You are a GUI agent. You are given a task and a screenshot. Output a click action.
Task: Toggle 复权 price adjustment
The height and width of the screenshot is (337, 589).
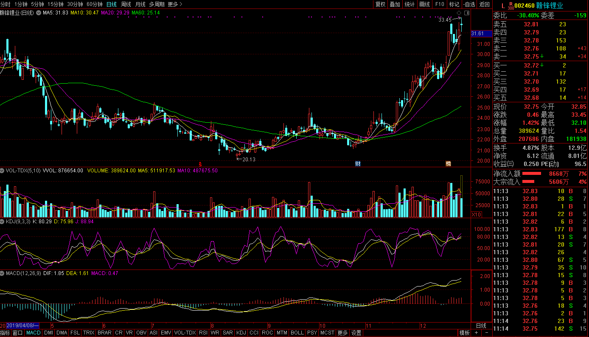(380, 4)
